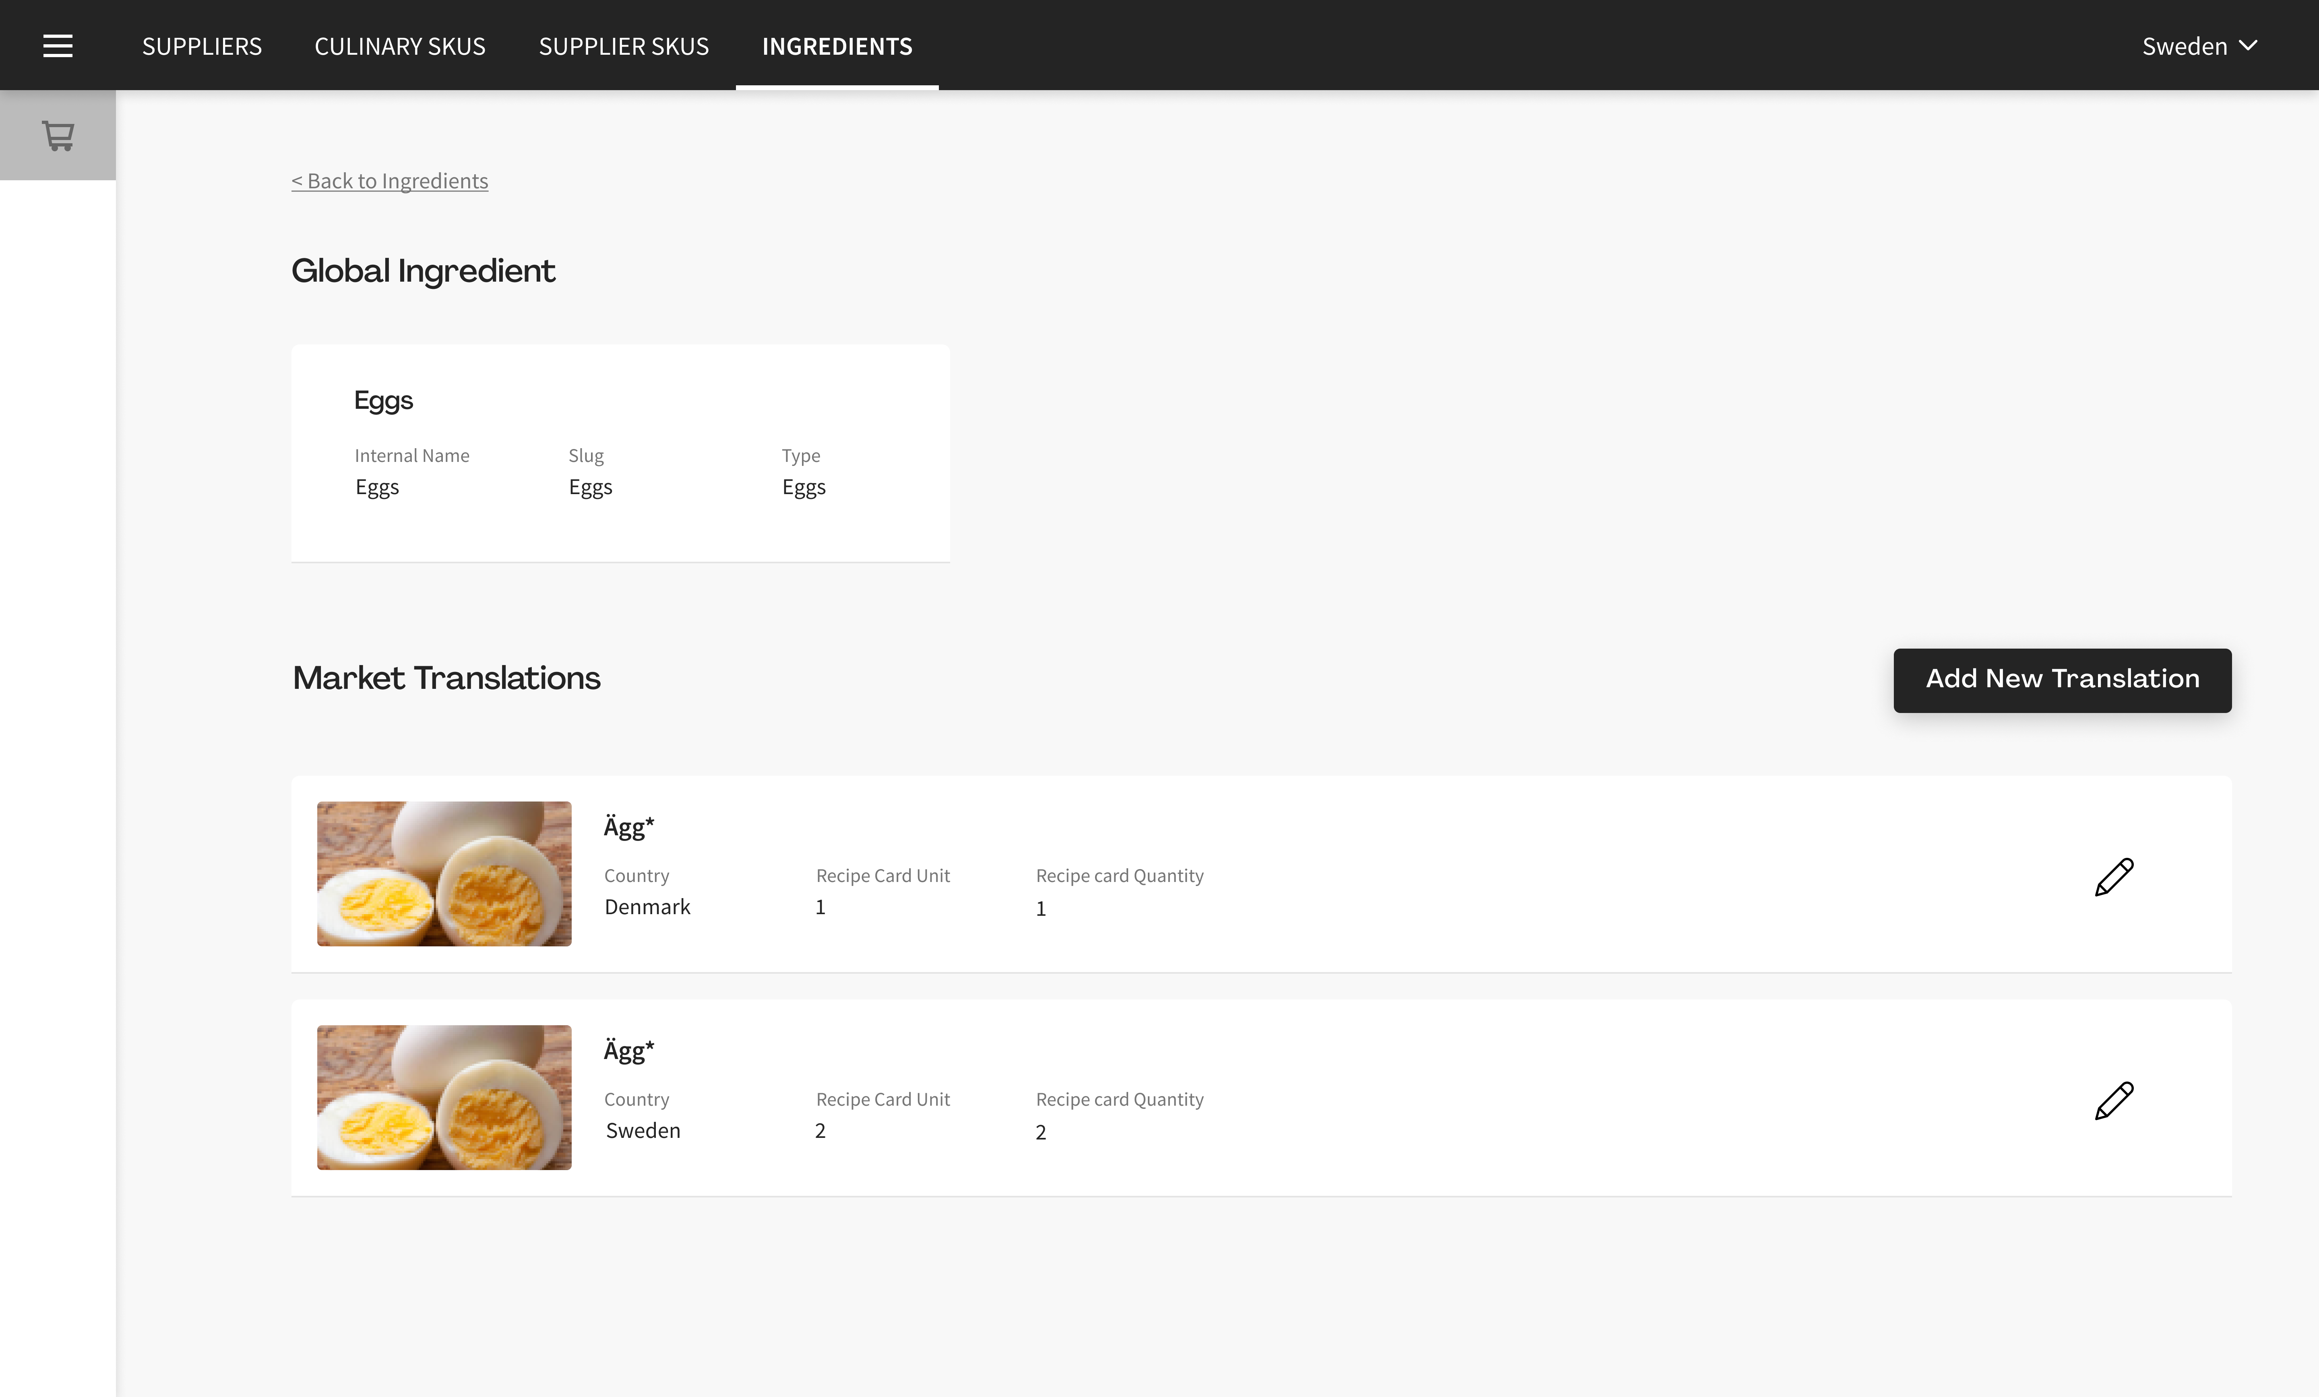Edit the Denmark translation via pencil icon
The height and width of the screenshot is (1397, 2319).
point(2113,877)
